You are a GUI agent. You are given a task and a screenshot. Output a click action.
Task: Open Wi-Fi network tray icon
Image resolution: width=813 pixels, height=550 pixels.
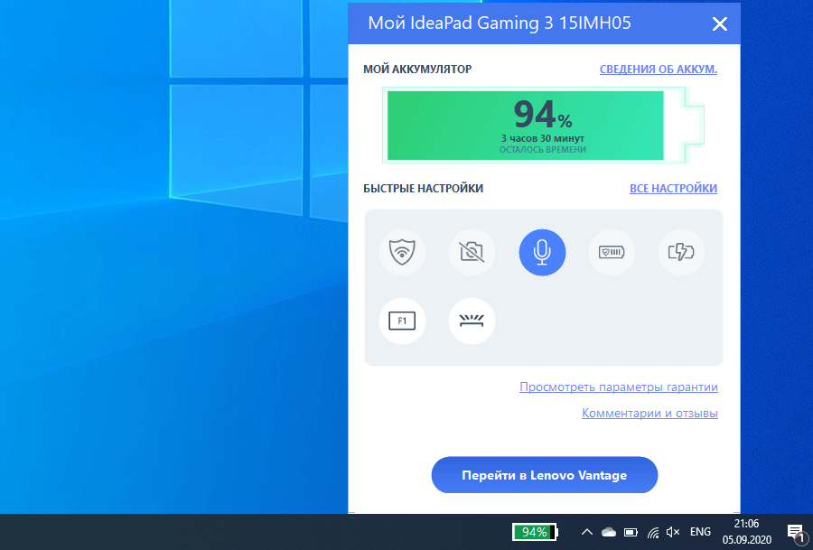(653, 532)
